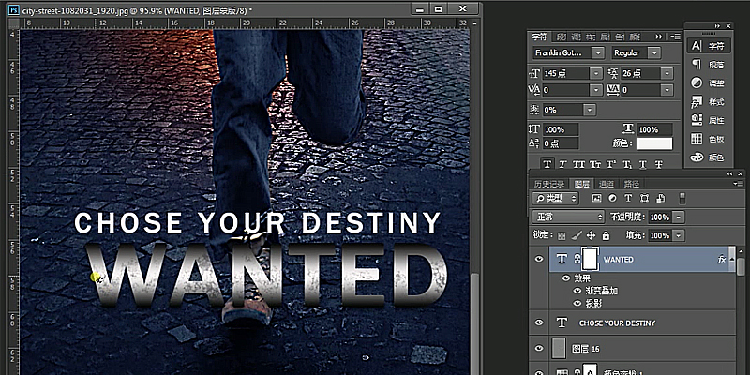Viewport: 750px width, 375px height.
Task: Open the Color (颜色) panel from dock
Action: [x=709, y=157]
